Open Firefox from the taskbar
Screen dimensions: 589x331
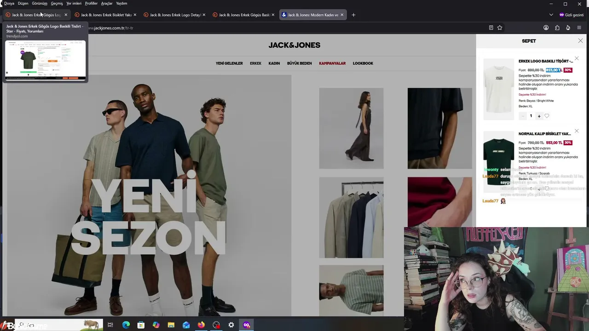(201, 325)
